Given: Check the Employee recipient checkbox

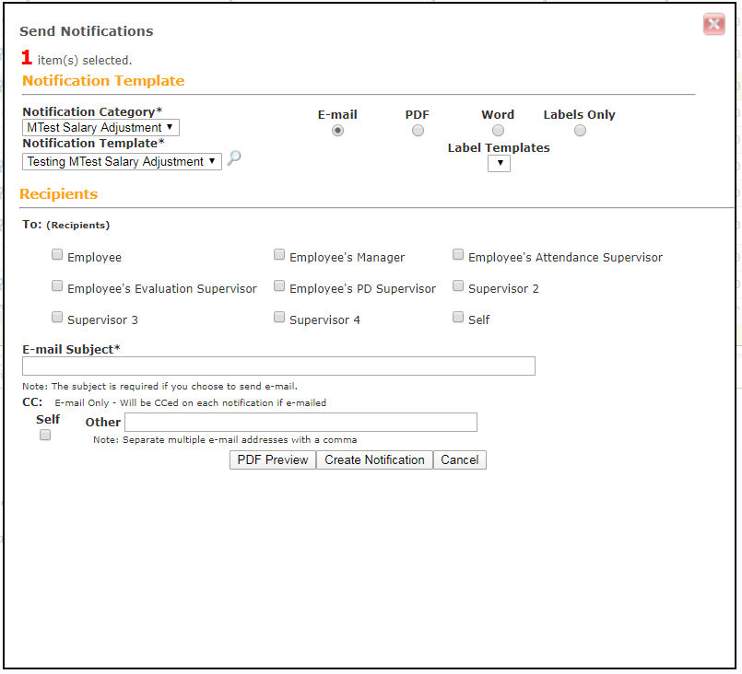Looking at the screenshot, I should [57, 255].
